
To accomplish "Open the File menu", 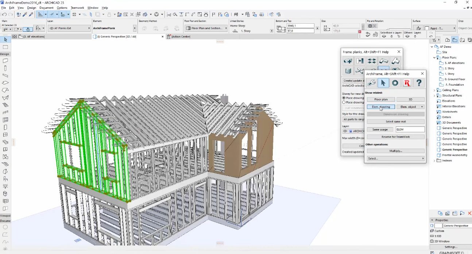I will point(3,8).
